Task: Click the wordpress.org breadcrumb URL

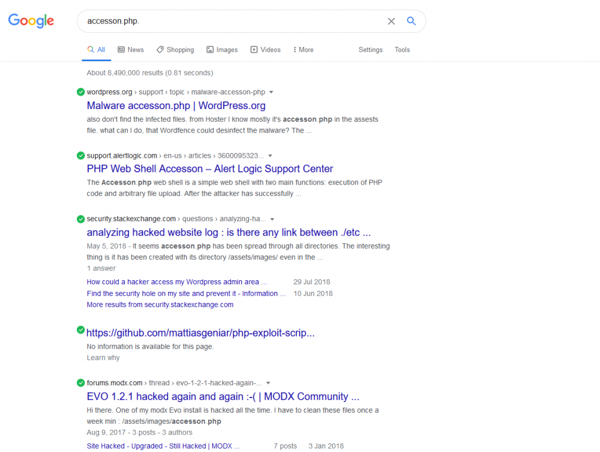Action: coord(176,92)
